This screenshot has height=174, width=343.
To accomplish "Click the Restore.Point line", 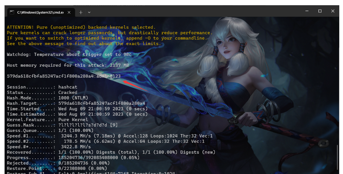I will (57, 168).
